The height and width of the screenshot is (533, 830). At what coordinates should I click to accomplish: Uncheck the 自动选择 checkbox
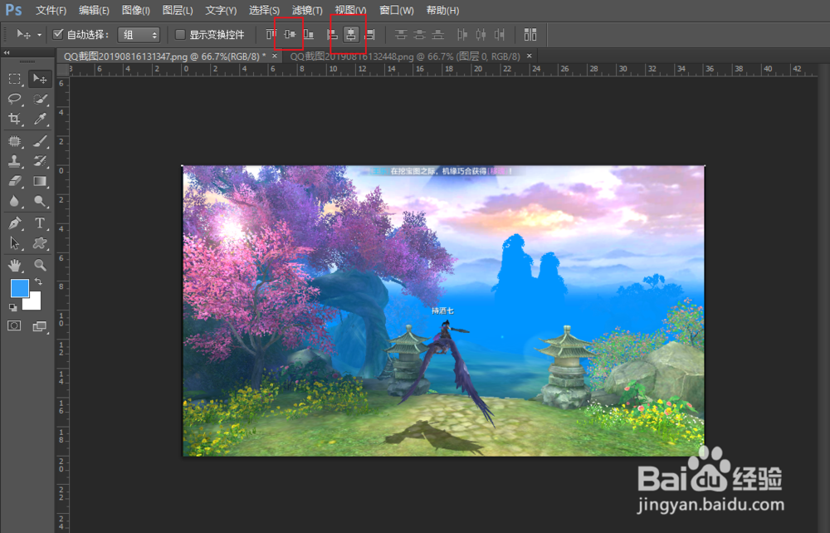pos(58,34)
